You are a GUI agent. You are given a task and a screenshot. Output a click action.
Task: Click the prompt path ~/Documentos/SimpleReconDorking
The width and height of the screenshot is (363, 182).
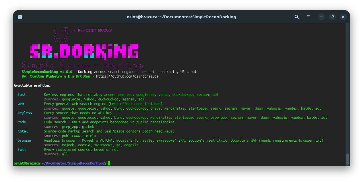point(73,163)
